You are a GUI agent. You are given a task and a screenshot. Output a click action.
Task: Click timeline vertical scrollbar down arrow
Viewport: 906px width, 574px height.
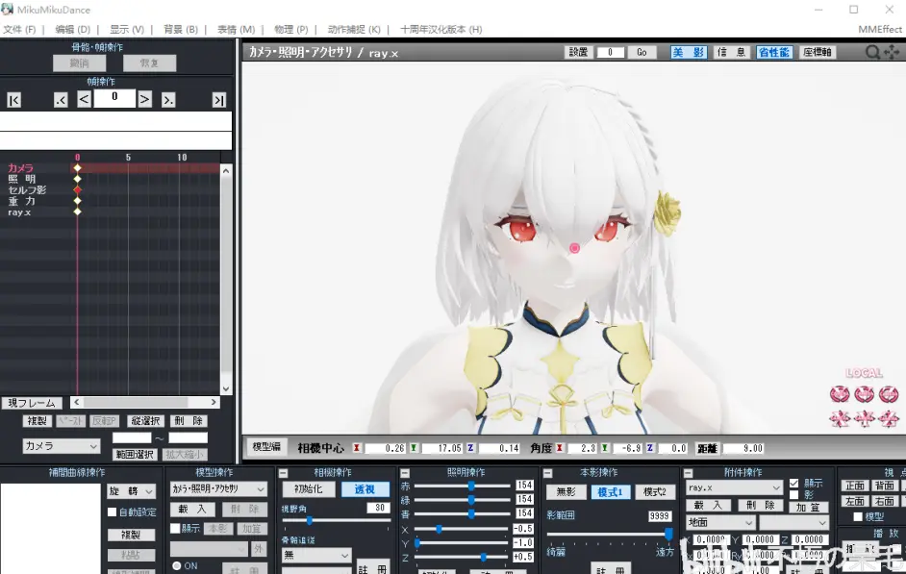tap(226, 388)
